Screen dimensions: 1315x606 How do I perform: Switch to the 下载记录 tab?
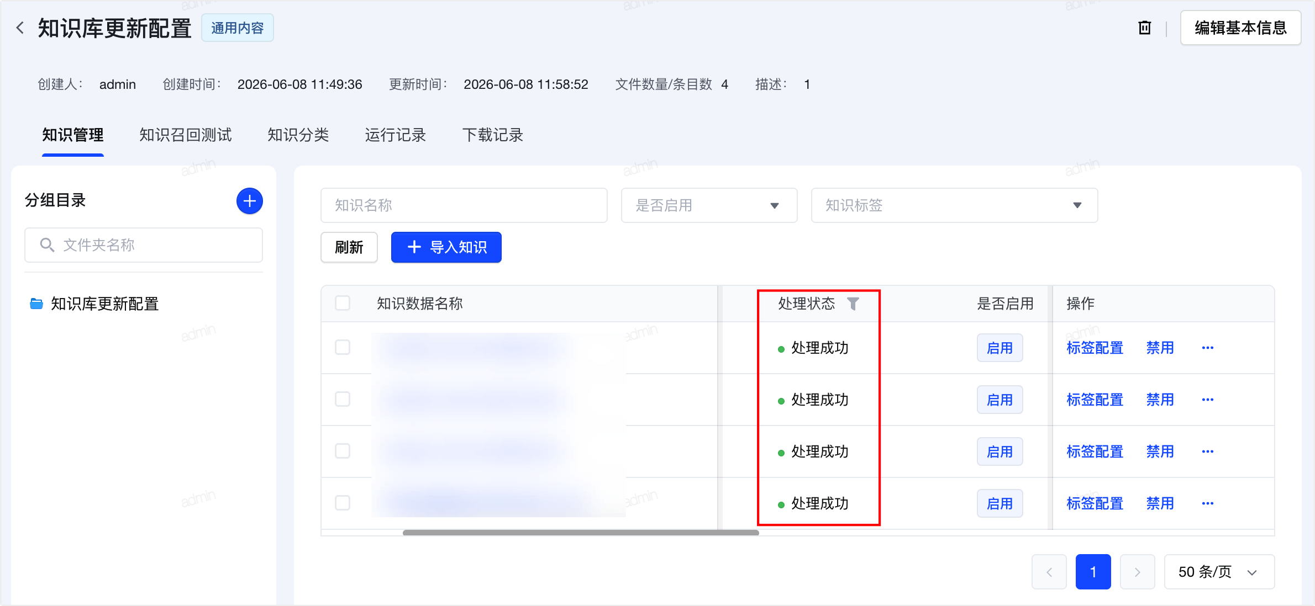pyautogui.click(x=493, y=135)
